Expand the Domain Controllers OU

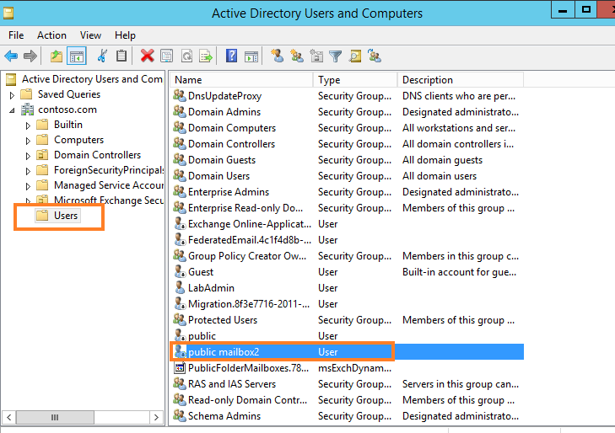click(28, 156)
